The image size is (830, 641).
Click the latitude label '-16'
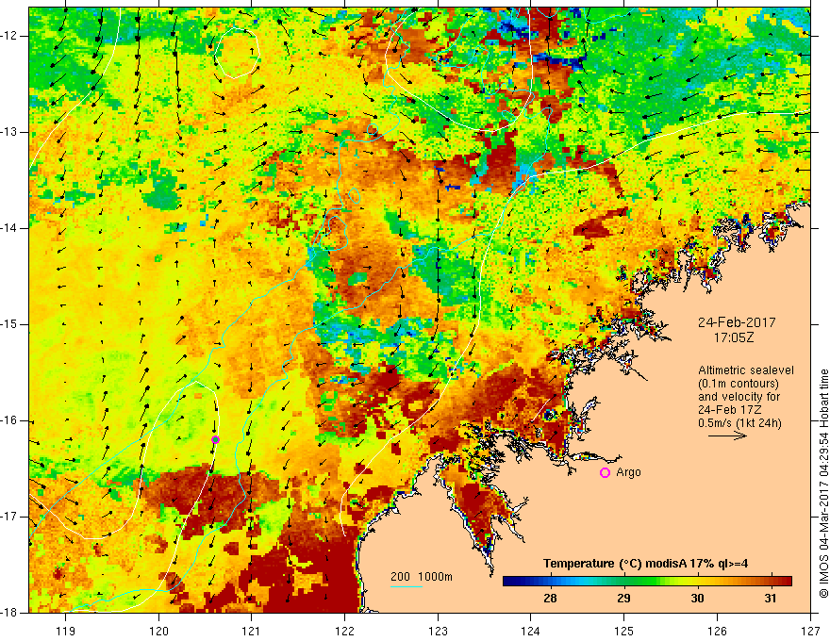click(x=10, y=420)
